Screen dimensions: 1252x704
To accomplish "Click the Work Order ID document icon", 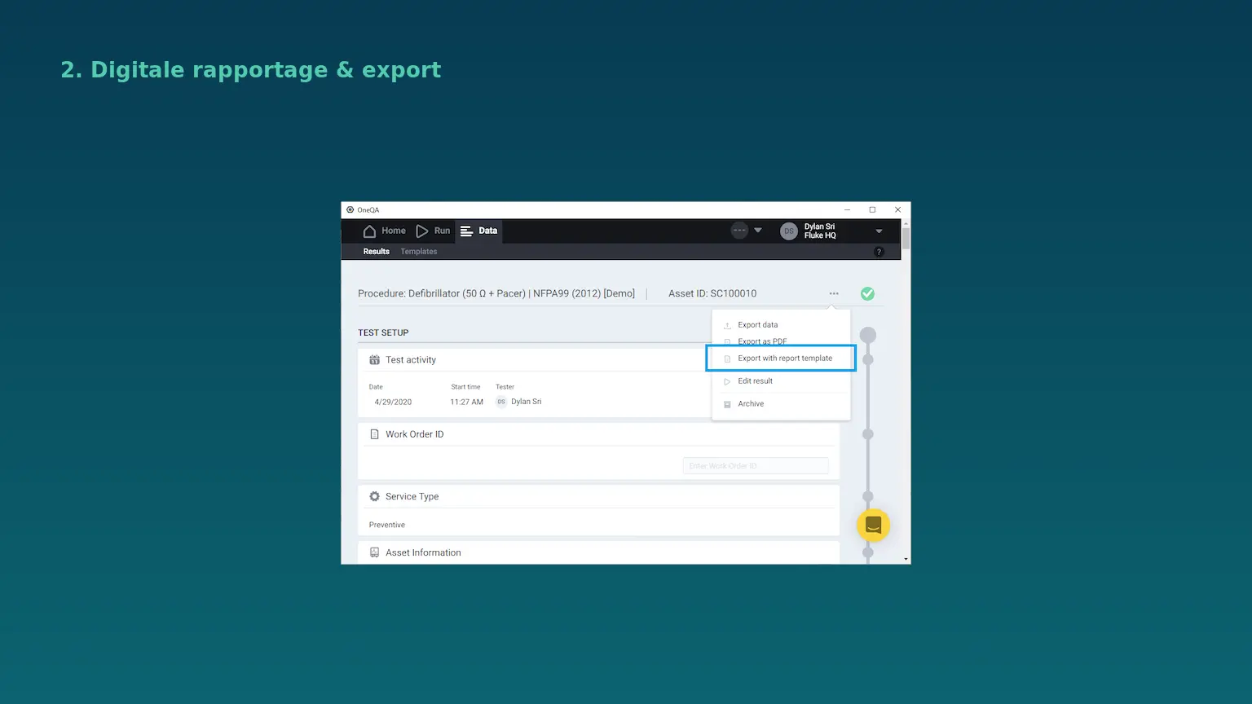I will [x=374, y=434].
